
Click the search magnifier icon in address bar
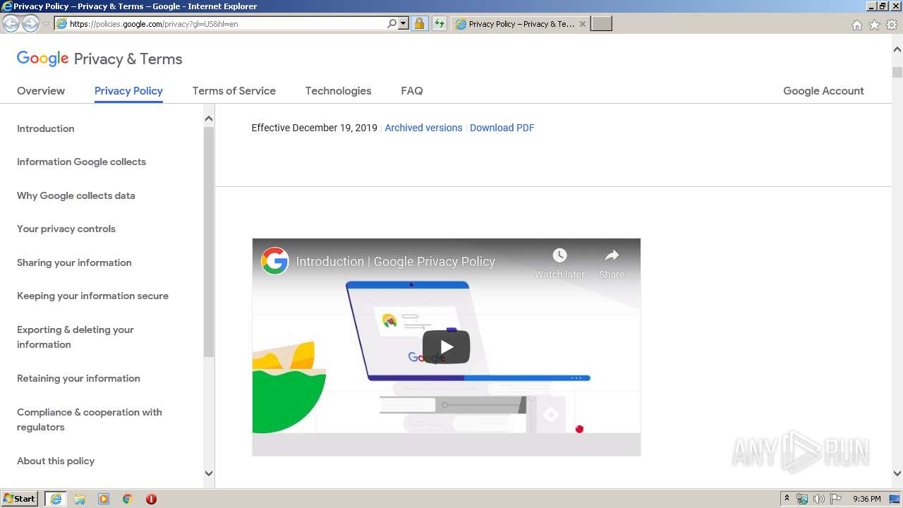(x=392, y=24)
